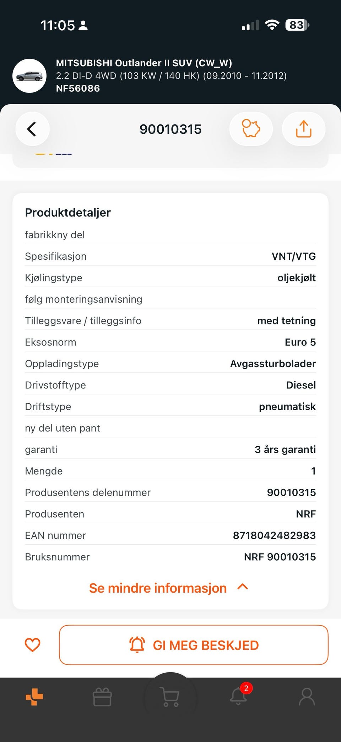Image resolution: width=341 pixels, height=742 pixels.
Task: Tap the Mitsubishi Outlander vehicle thumbnail
Action: (29, 76)
